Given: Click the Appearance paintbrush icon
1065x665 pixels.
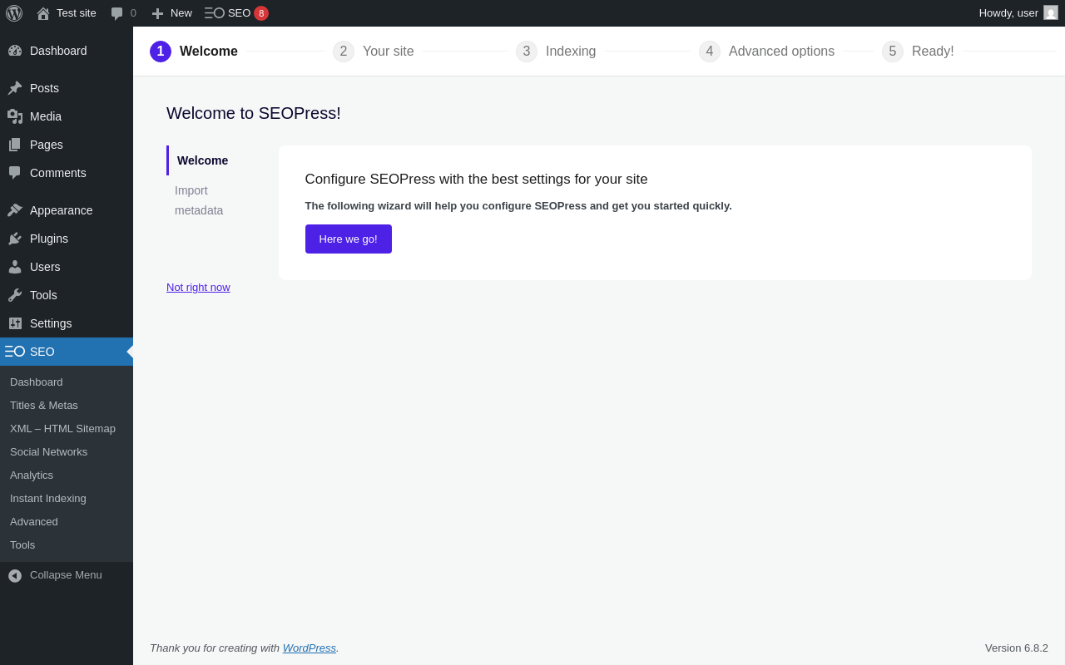Looking at the screenshot, I should tap(15, 210).
